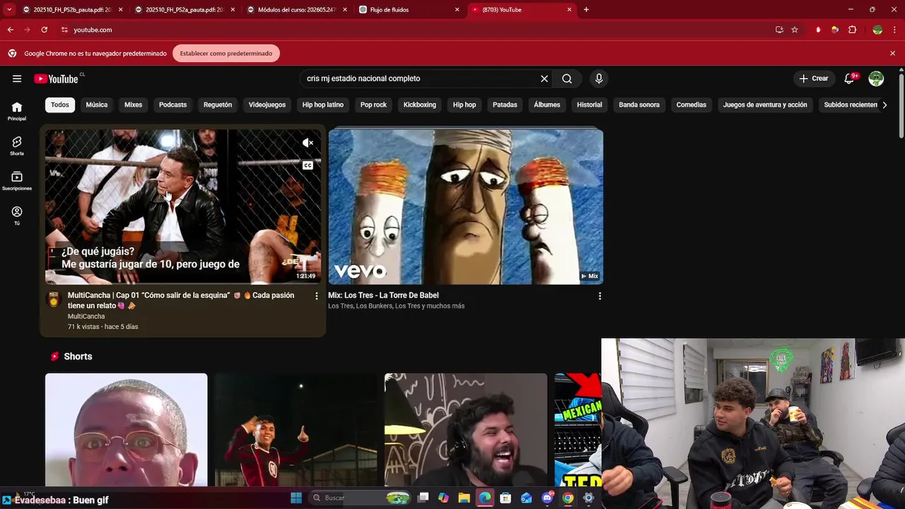Open Principal in the sidebar
The height and width of the screenshot is (509, 905).
[x=17, y=111]
